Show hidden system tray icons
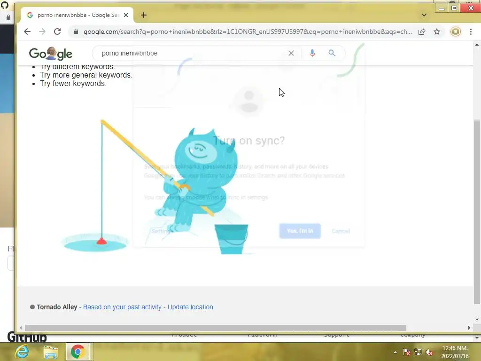 [x=395, y=352]
